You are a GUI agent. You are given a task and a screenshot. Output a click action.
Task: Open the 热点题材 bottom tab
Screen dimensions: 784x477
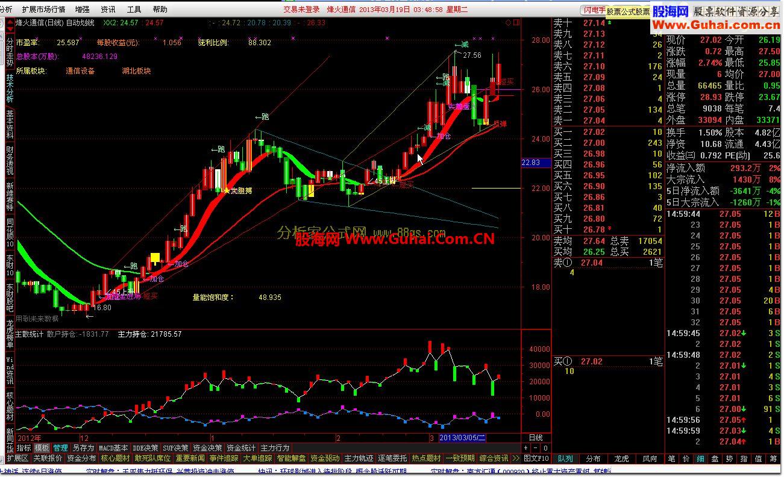coord(427,458)
